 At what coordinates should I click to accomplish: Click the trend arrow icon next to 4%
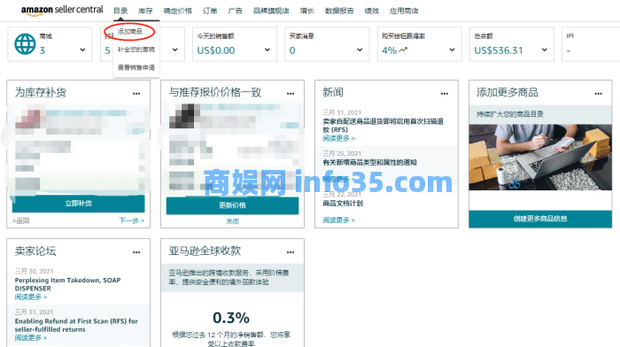click(403, 50)
